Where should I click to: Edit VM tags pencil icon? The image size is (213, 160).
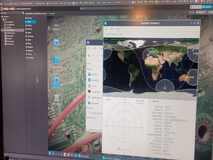pyautogui.click(x=54, y=14)
